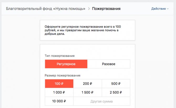Select Регулярное donation type
The width and height of the screenshot is (176, 108).
66,64
